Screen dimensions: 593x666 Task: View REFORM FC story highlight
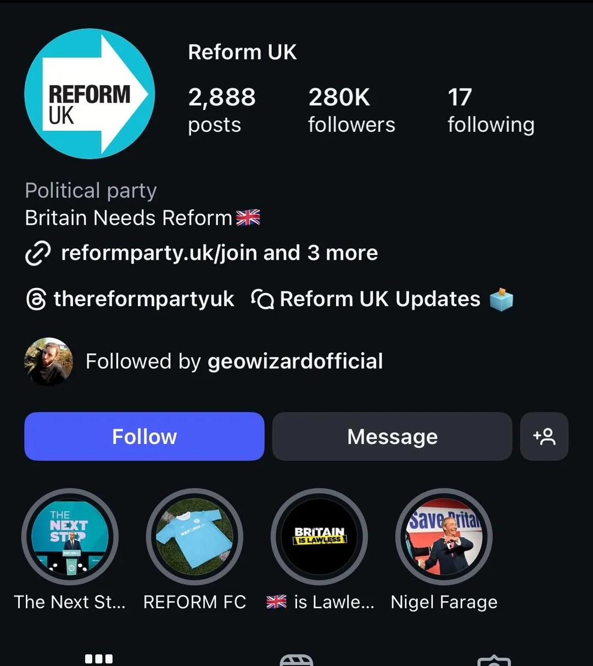click(x=194, y=537)
